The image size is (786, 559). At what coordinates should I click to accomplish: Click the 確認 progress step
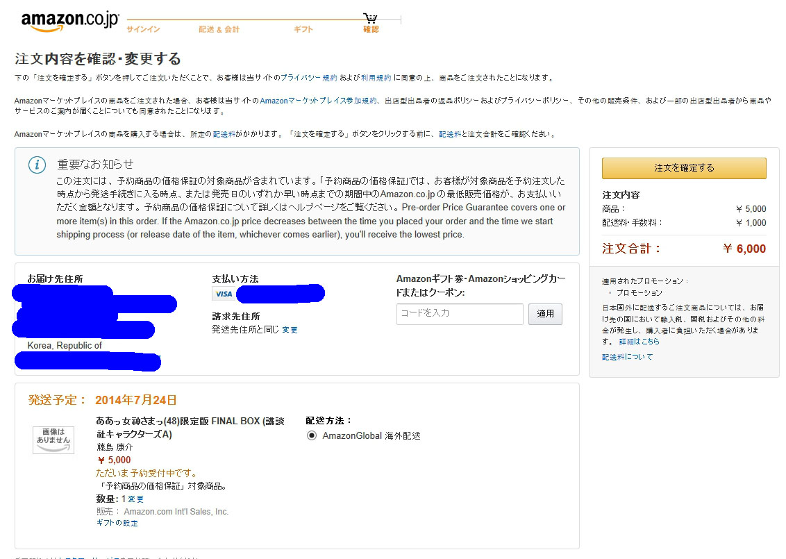tap(371, 29)
